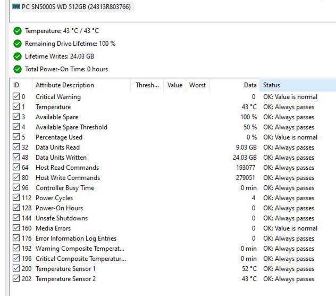Click the 'Power Cycles' attribute name
The height and width of the screenshot is (296, 336).
tap(54, 198)
